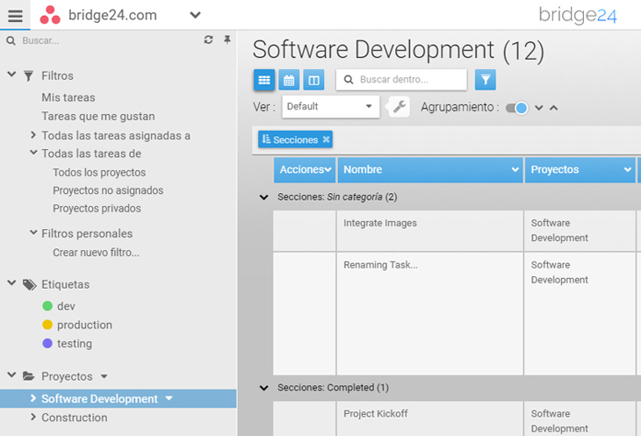The height and width of the screenshot is (436, 641).
Task: Open the Integrate Images task
Action: (x=380, y=224)
